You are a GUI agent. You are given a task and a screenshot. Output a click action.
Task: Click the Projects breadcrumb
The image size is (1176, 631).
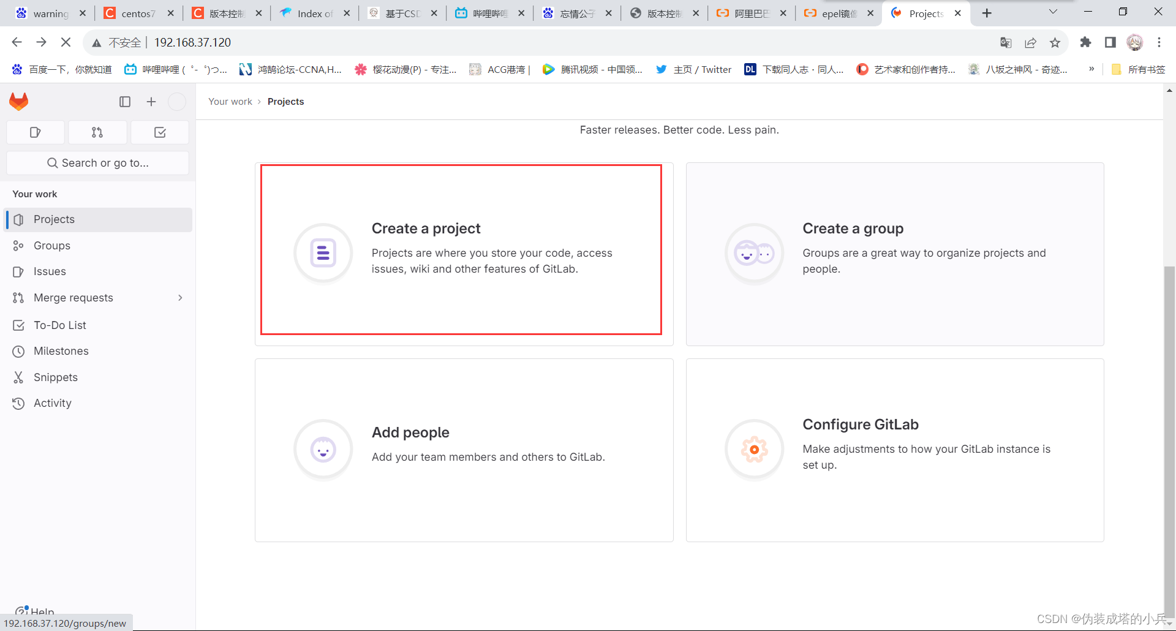285,102
